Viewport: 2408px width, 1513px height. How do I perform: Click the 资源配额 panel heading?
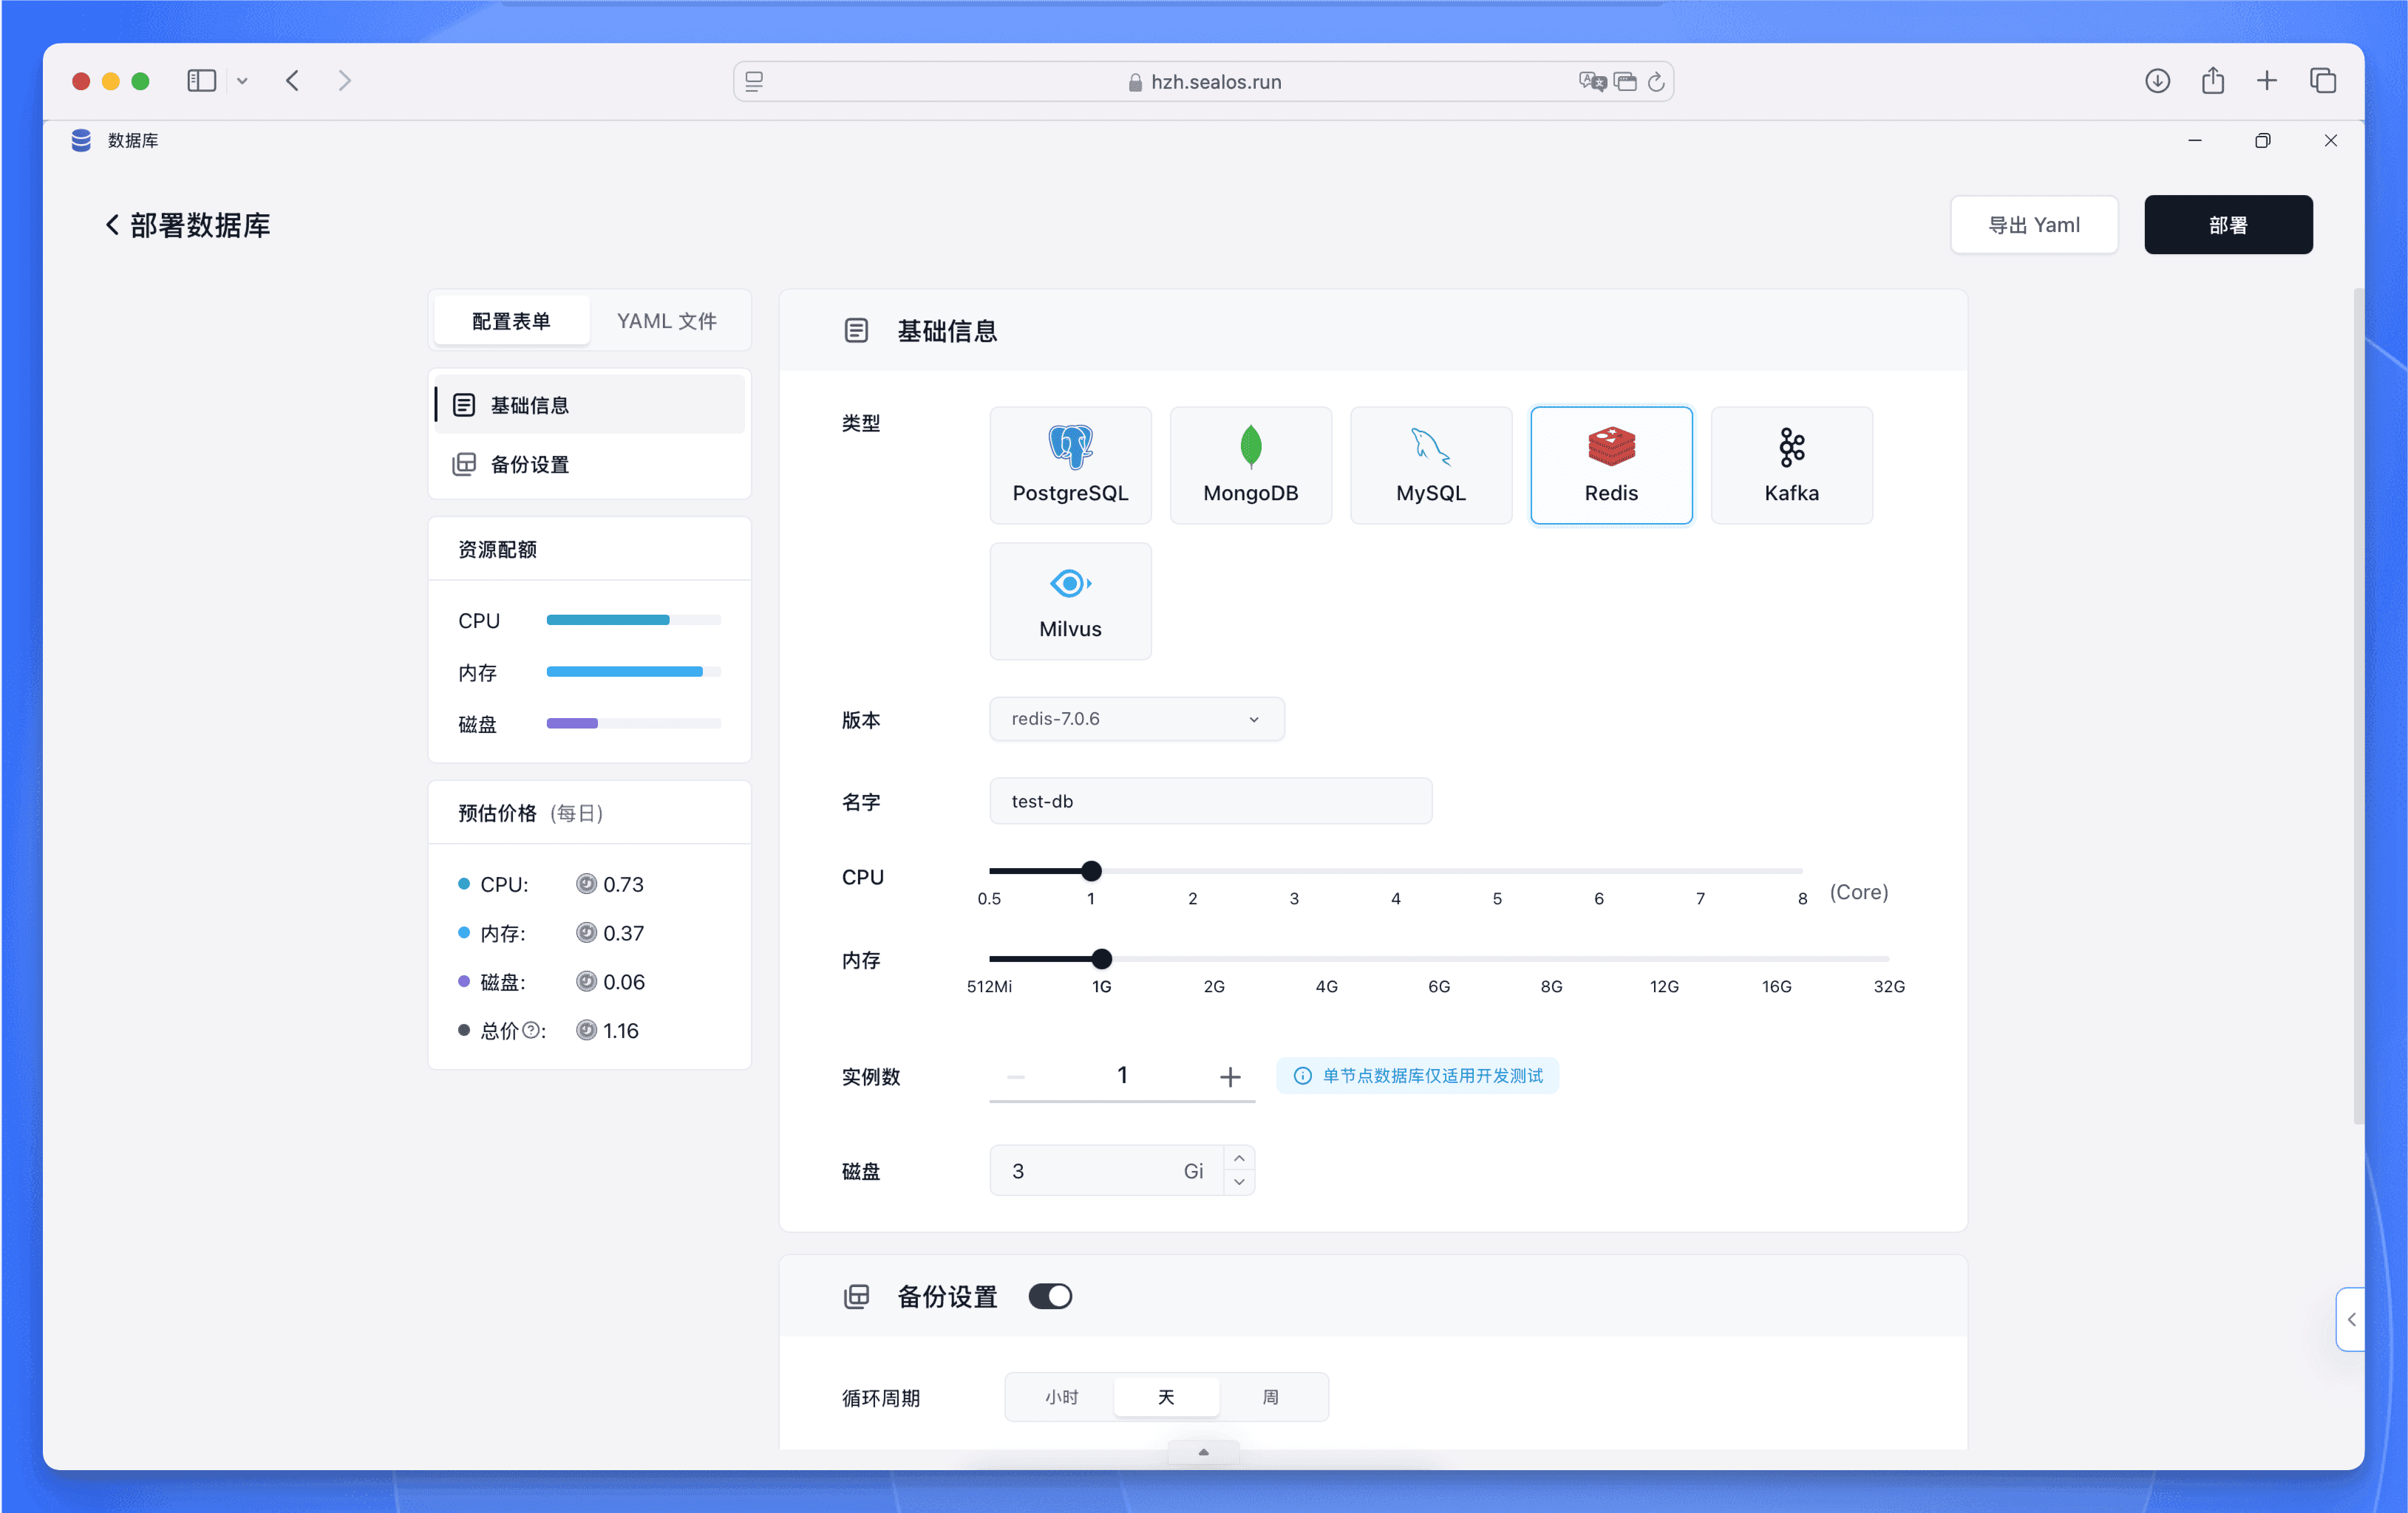pyautogui.click(x=497, y=549)
